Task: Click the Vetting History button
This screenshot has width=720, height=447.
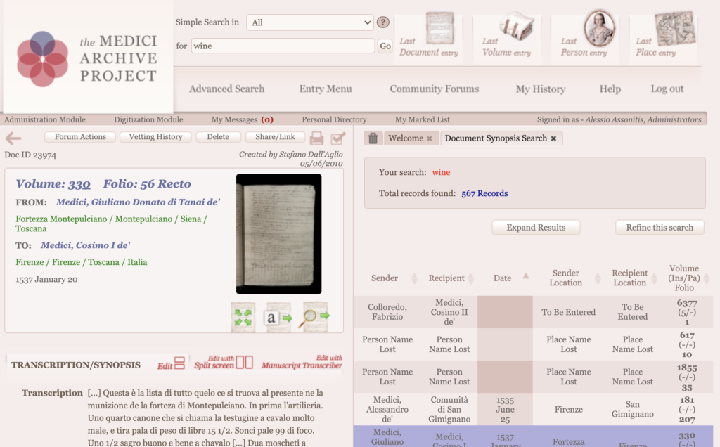Action: click(155, 137)
